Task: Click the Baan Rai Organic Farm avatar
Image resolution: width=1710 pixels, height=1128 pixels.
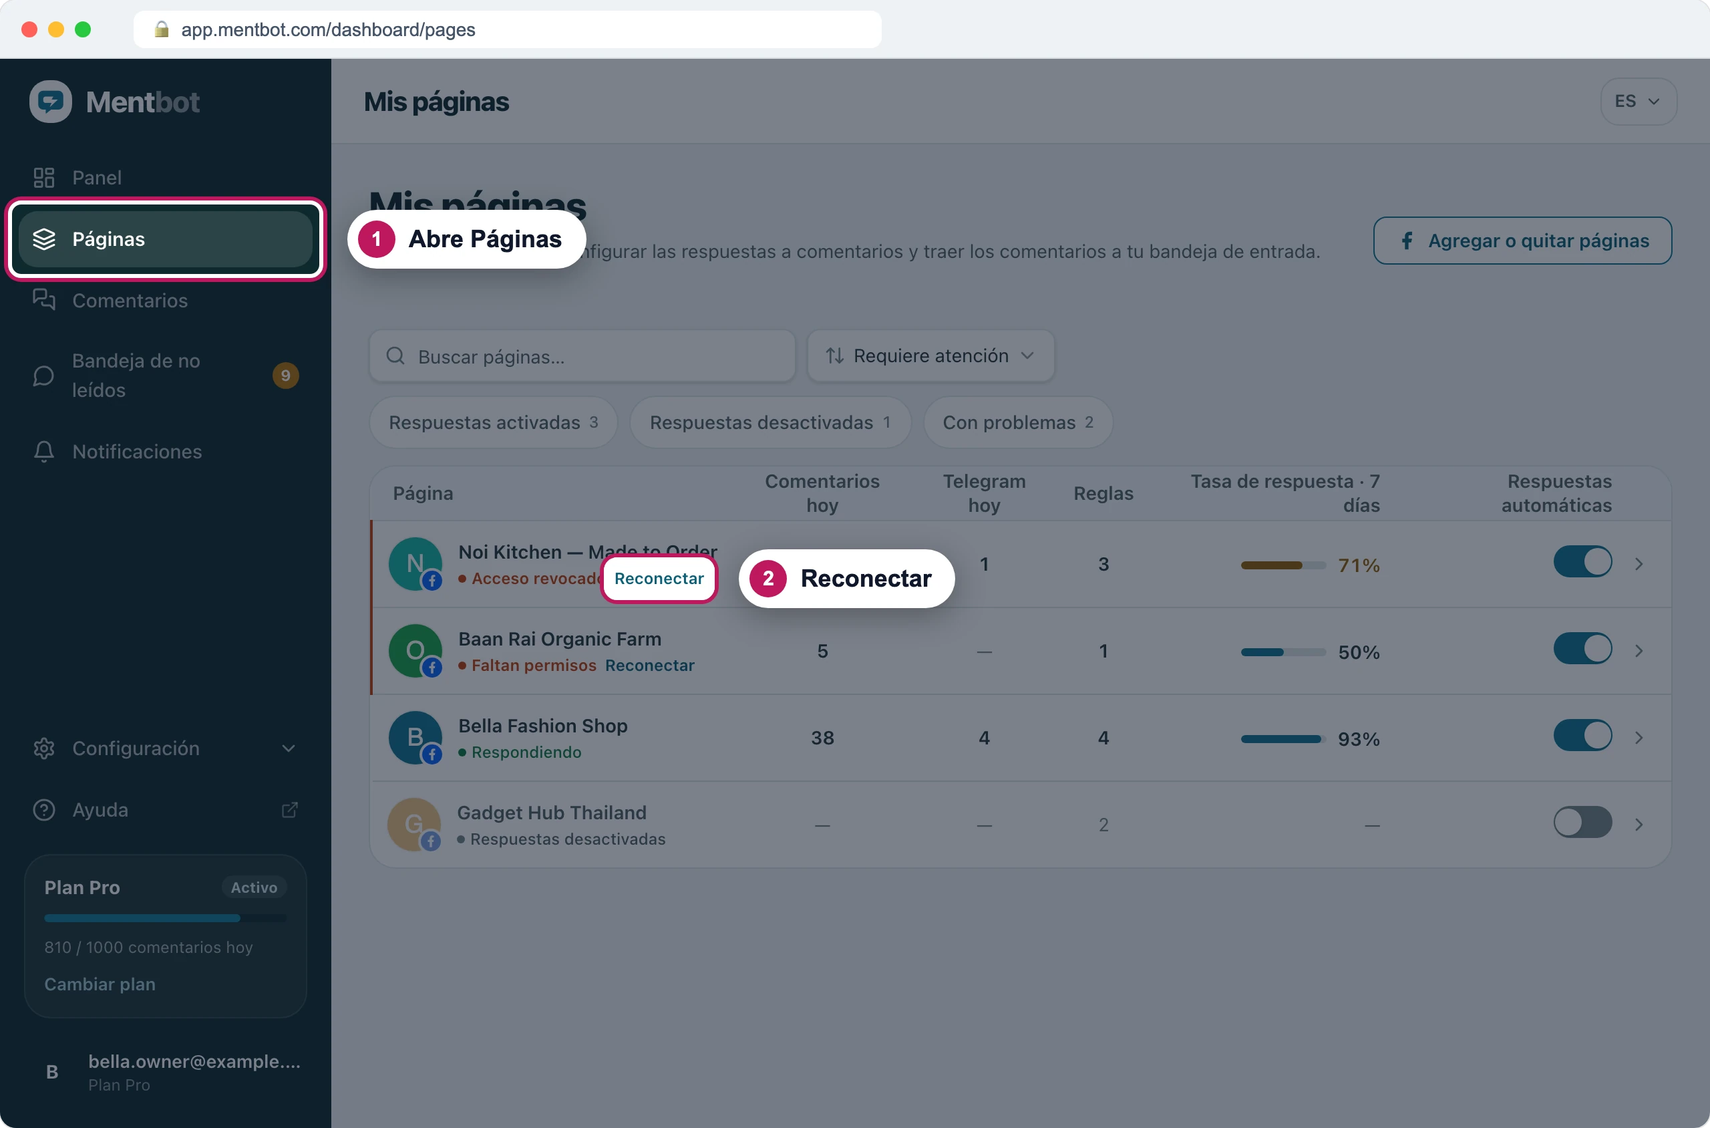Action: coord(415,650)
